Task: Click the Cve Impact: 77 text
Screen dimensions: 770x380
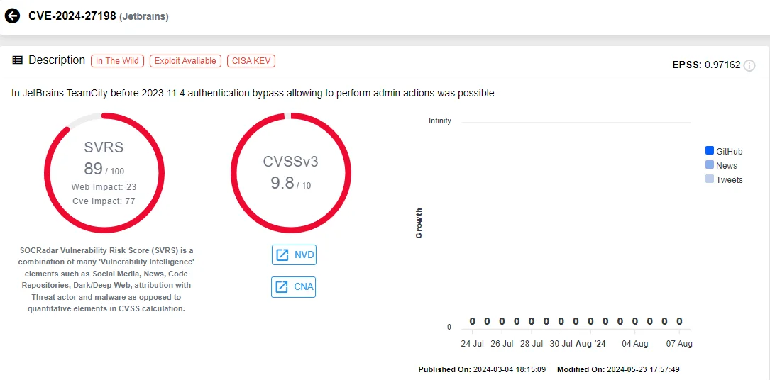Action: [104, 201]
